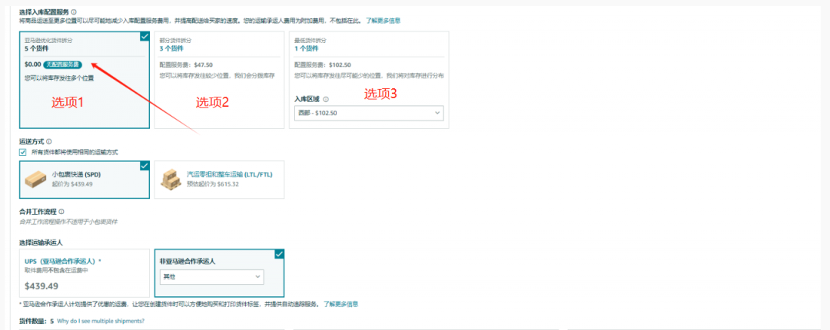
Task: Open 了解更多信息 link after partnered carrier footnote
Action: [341, 305]
